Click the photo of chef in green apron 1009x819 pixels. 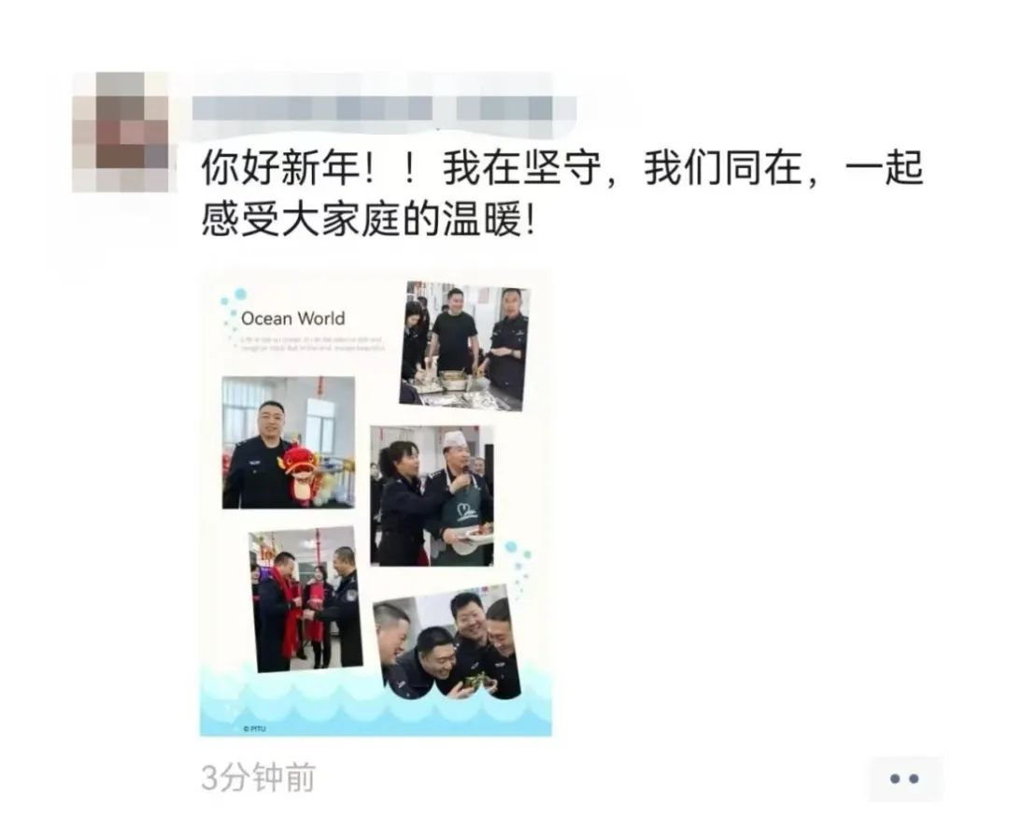[x=432, y=496]
